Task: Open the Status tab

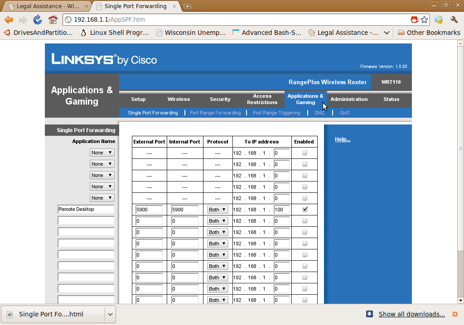Action: pos(391,99)
